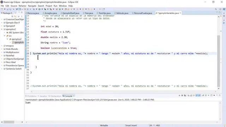Open the New wizard dropdown arrow

point(5,9)
